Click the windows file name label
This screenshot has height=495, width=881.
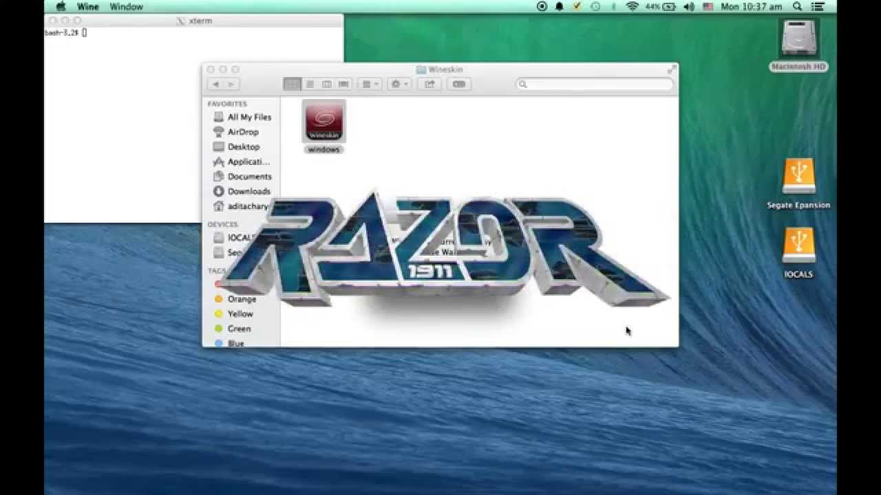click(x=323, y=149)
